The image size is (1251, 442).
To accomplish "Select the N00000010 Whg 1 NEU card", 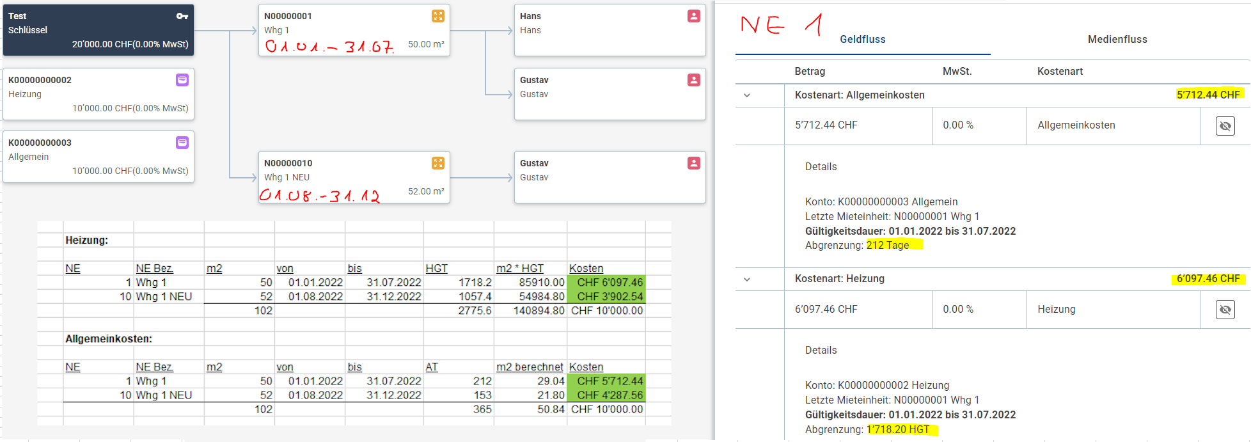I will 354,177.
